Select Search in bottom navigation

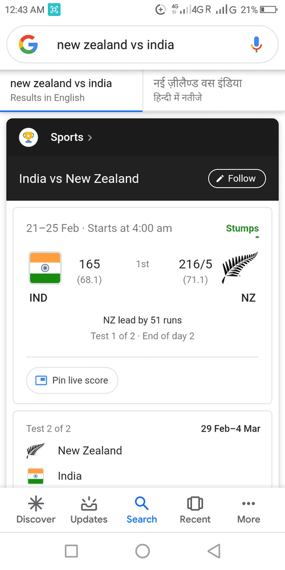click(x=142, y=510)
